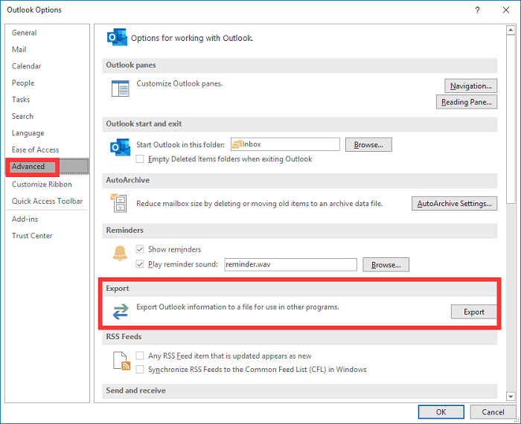This screenshot has width=521, height=424.
Task: Check Synchronize RSS Feeds to Common Feed List
Action: tap(140, 369)
